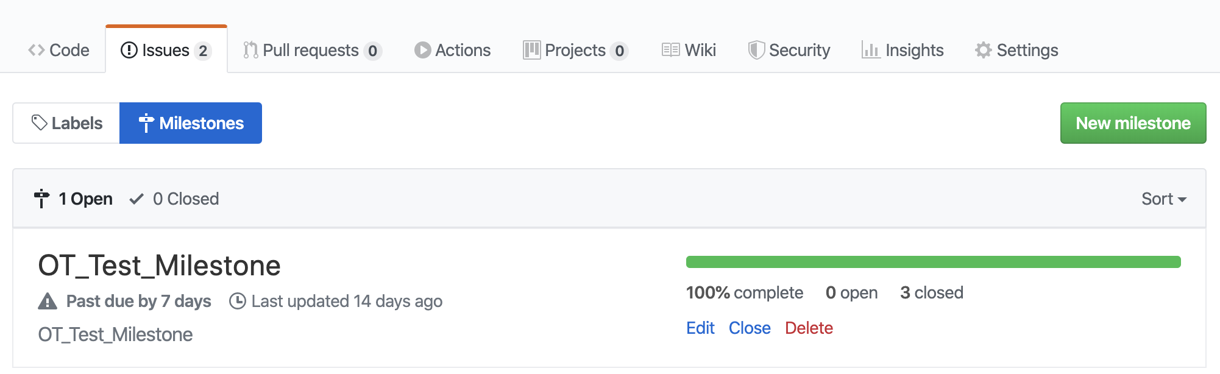Image resolution: width=1220 pixels, height=374 pixels.
Task: Show the 1 Open milestones filter
Action: pyautogui.click(x=73, y=199)
